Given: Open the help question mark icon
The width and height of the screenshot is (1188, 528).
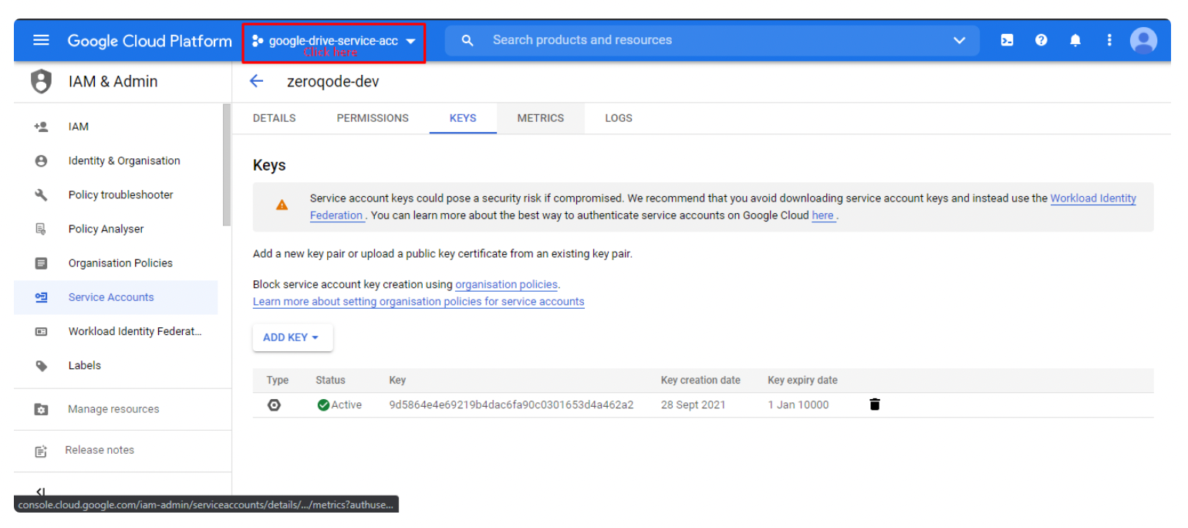Looking at the screenshot, I should [1041, 40].
